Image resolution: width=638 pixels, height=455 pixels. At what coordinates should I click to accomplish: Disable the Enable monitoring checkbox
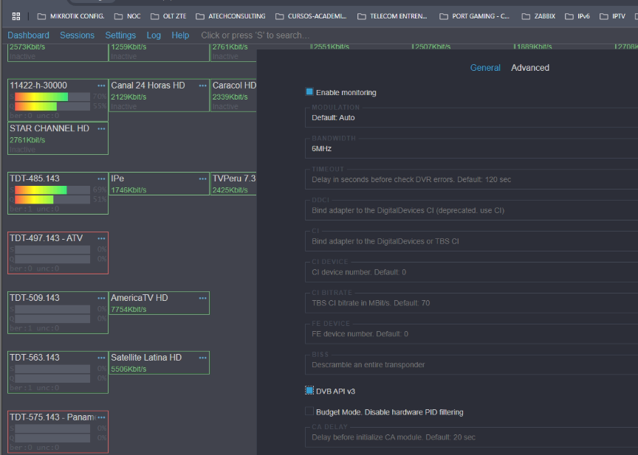309,92
